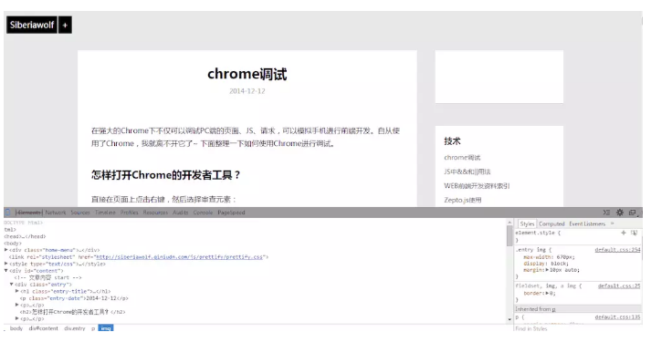Click the .entry img selector text

pos(530,250)
